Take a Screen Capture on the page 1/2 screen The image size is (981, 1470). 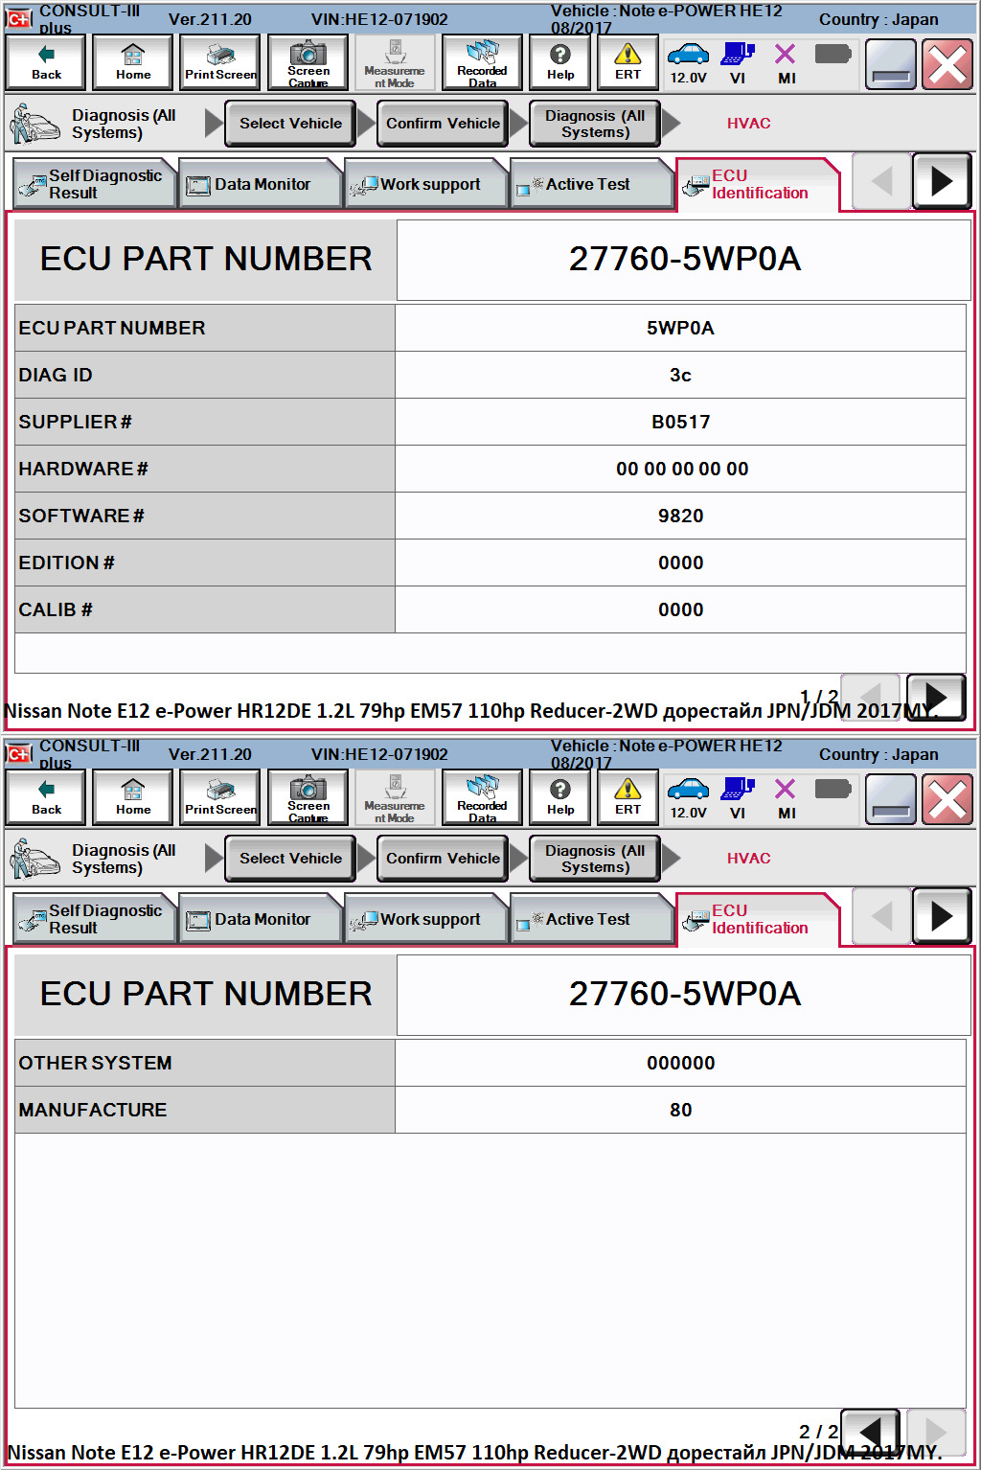[x=308, y=62]
